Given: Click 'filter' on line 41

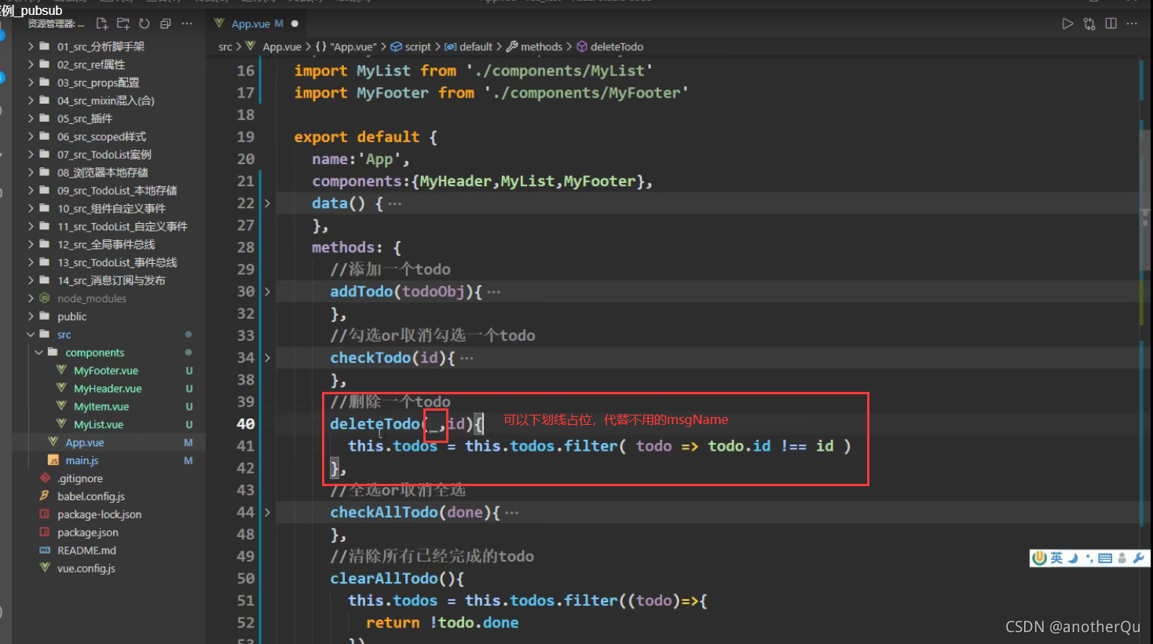Looking at the screenshot, I should pyautogui.click(x=591, y=446).
